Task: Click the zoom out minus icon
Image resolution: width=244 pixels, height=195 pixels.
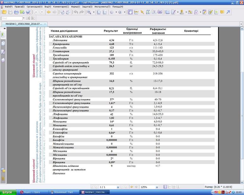Action: tap(112, 12)
